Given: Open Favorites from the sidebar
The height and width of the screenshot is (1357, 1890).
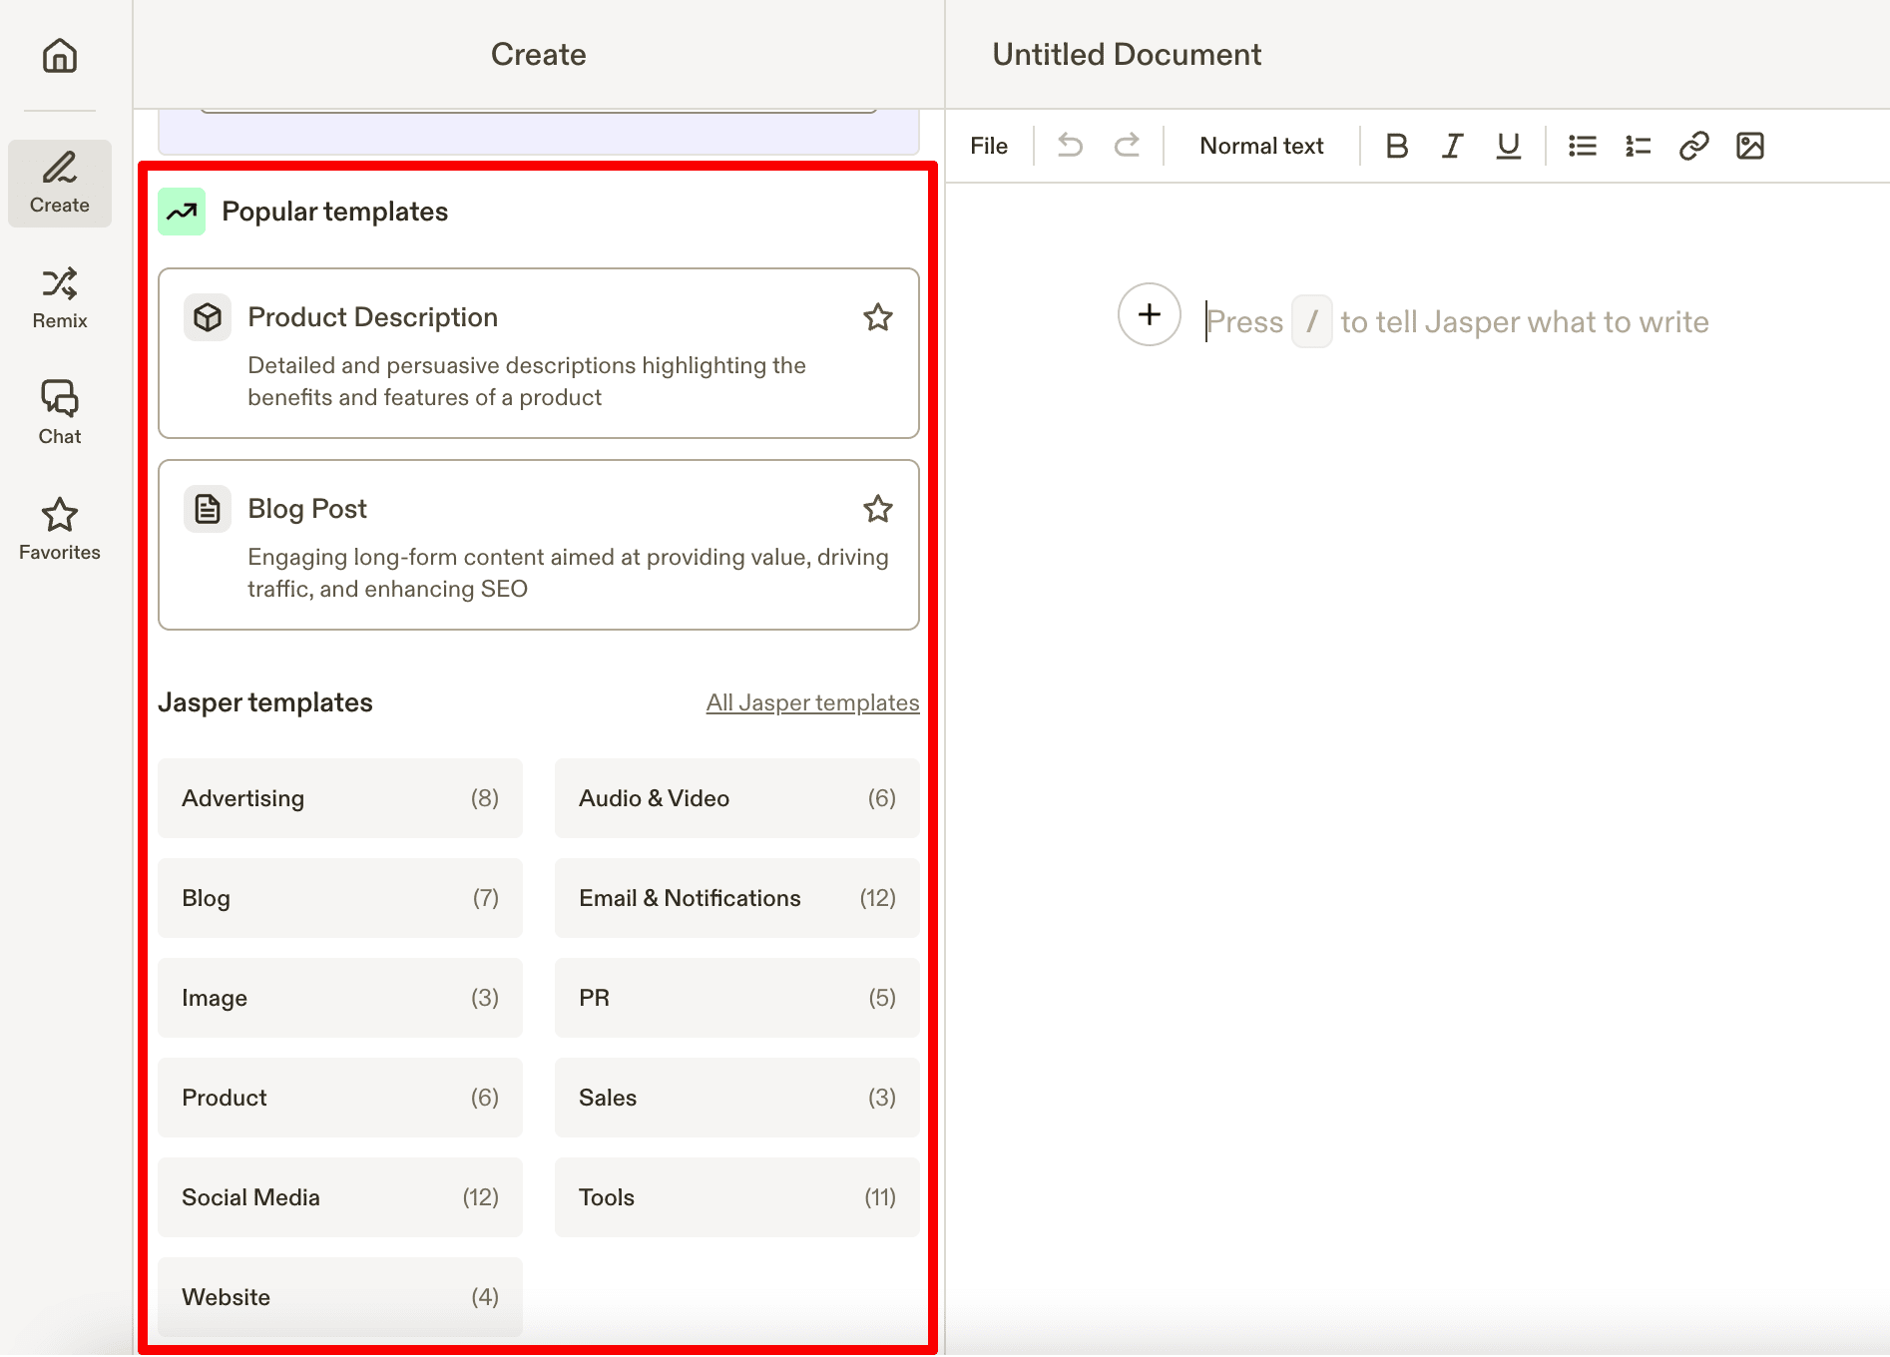Looking at the screenshot, I should [60, 530].
